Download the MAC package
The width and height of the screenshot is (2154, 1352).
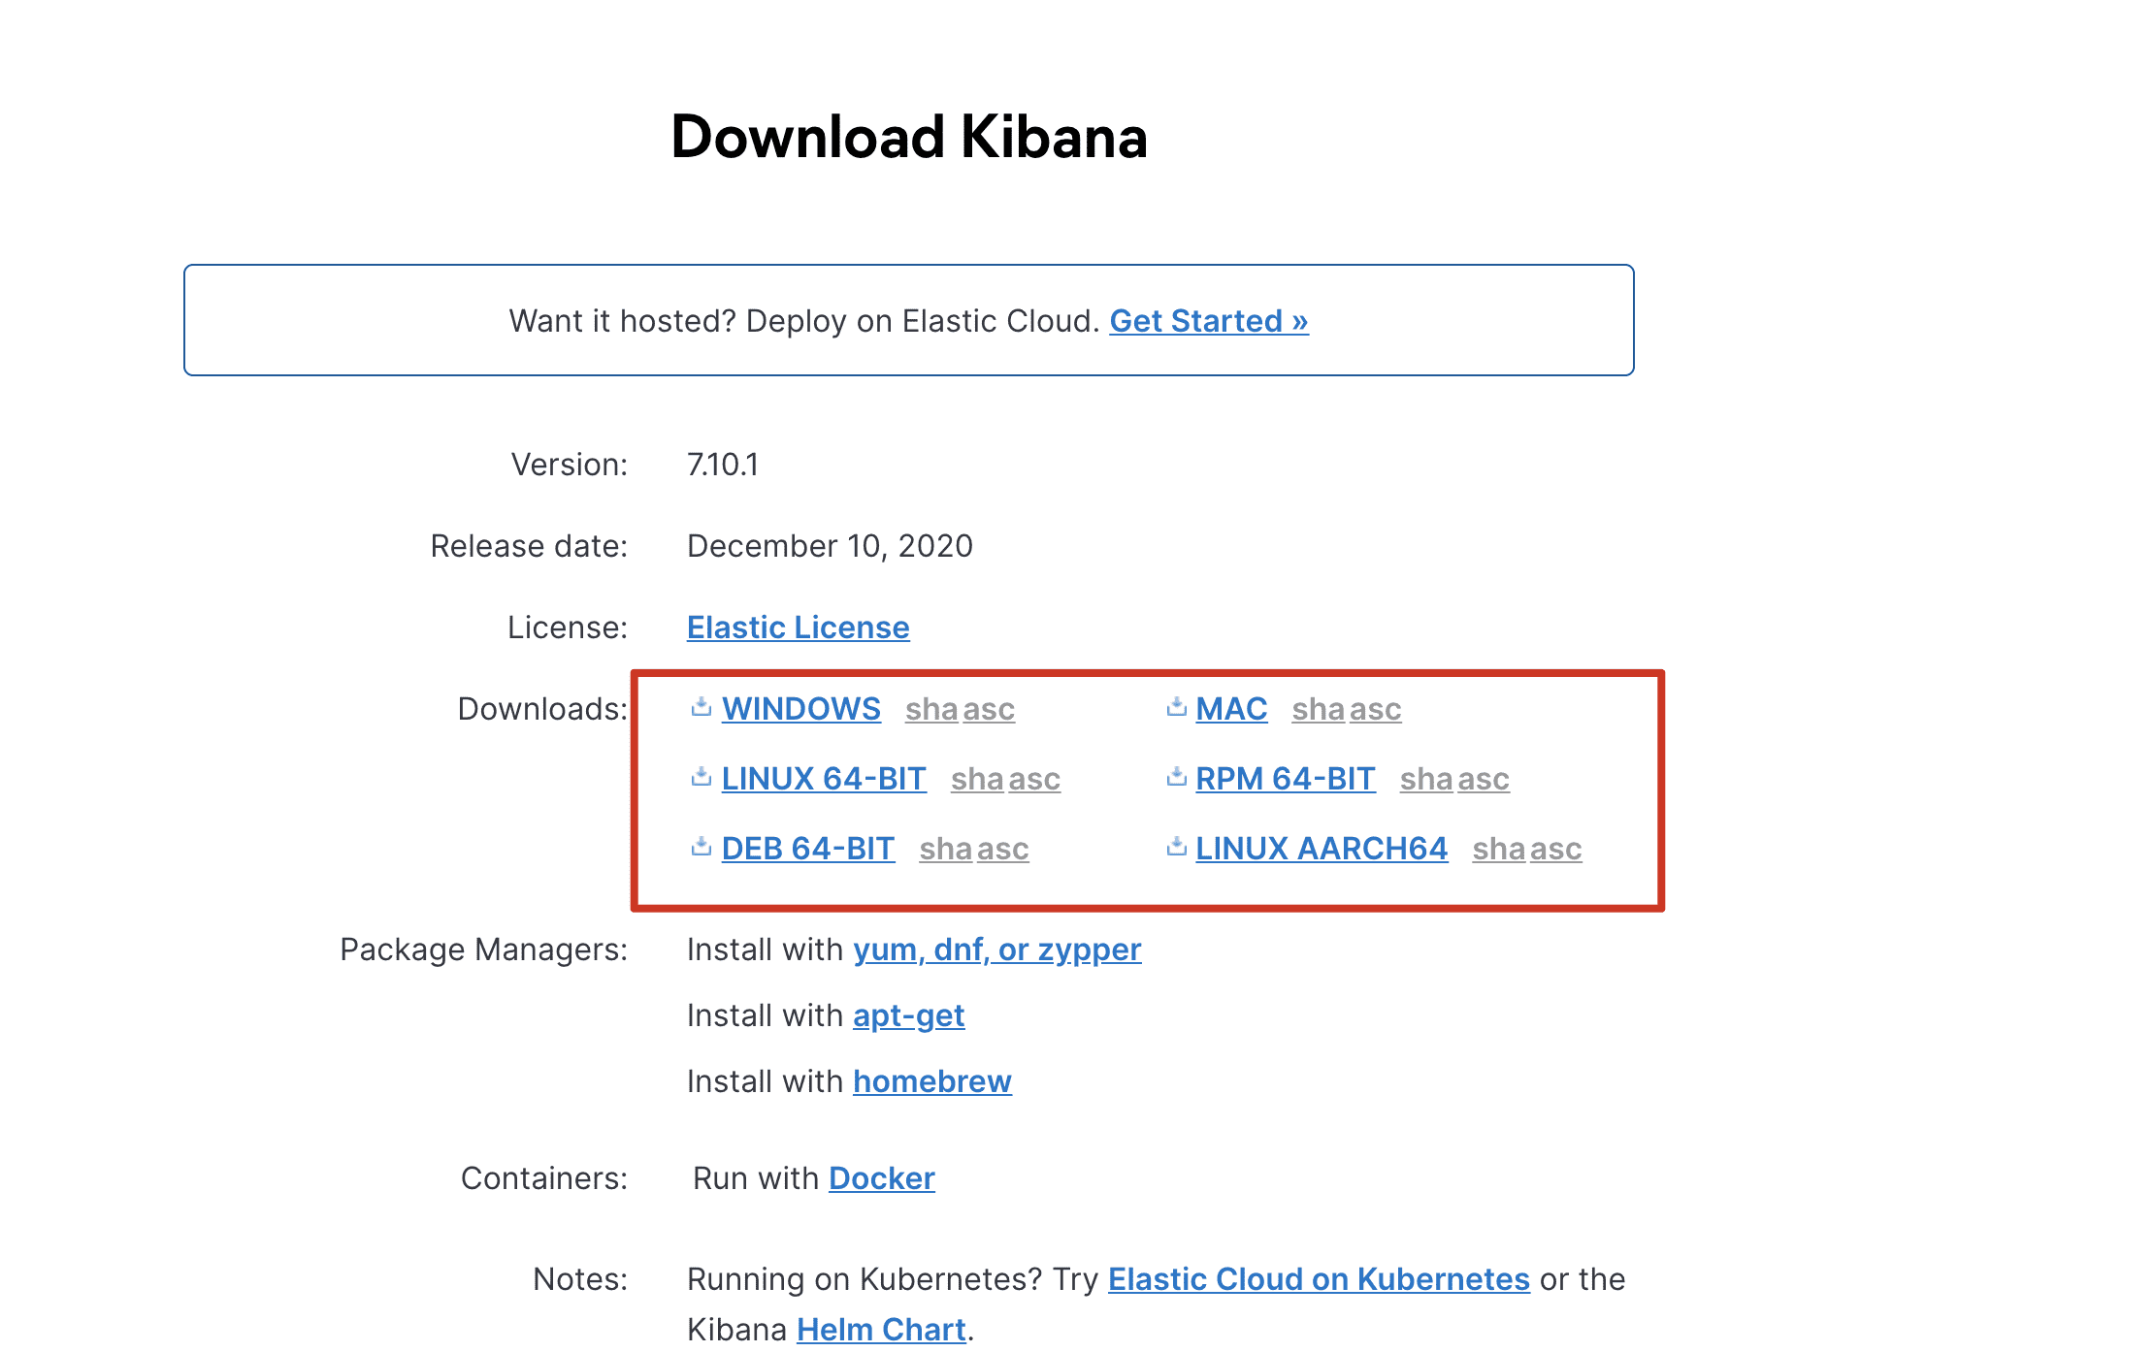(1230, 709)
